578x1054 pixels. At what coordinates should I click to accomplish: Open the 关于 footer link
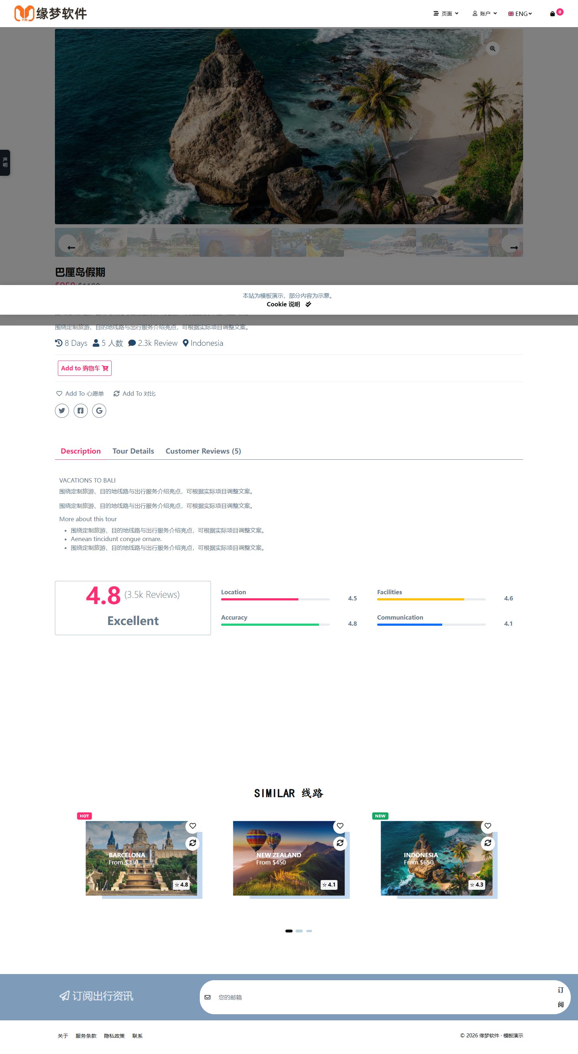click(63, 1036)
